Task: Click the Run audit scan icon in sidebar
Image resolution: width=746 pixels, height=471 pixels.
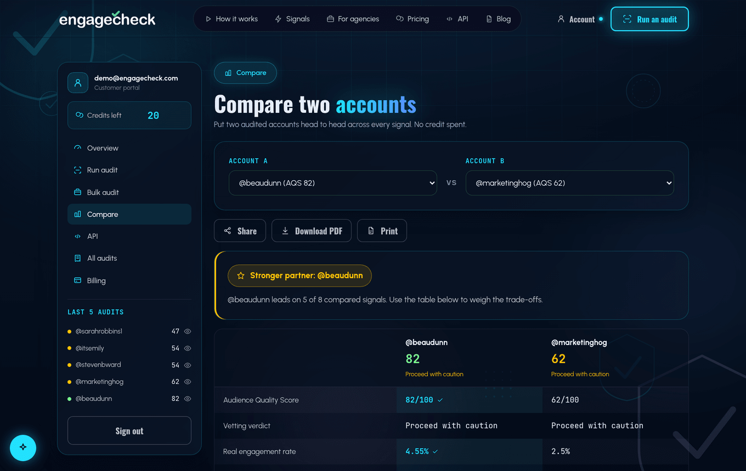Action: 77,170
